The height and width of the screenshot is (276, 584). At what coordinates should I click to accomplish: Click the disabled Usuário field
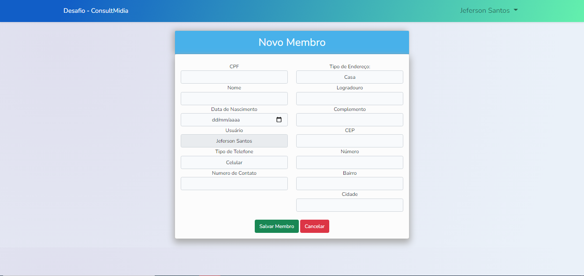click(x=234, y=141)
